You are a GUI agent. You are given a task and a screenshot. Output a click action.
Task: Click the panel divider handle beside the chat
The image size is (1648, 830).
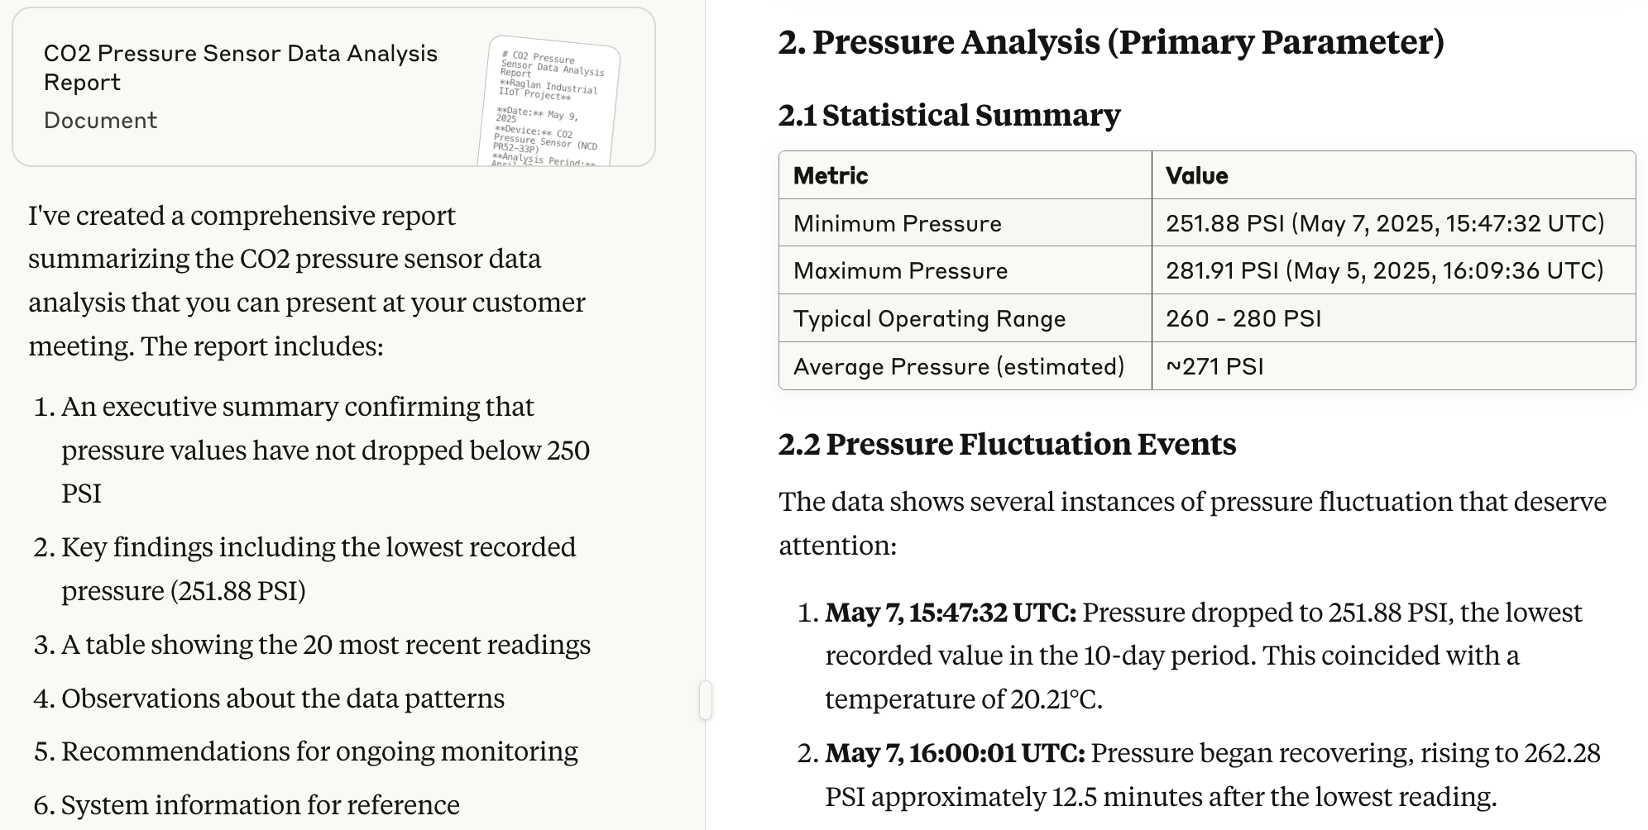click(x=705, y=700)
